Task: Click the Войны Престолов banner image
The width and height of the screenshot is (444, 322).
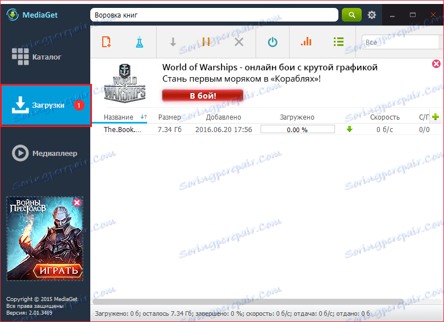Action: coord(45,238)
